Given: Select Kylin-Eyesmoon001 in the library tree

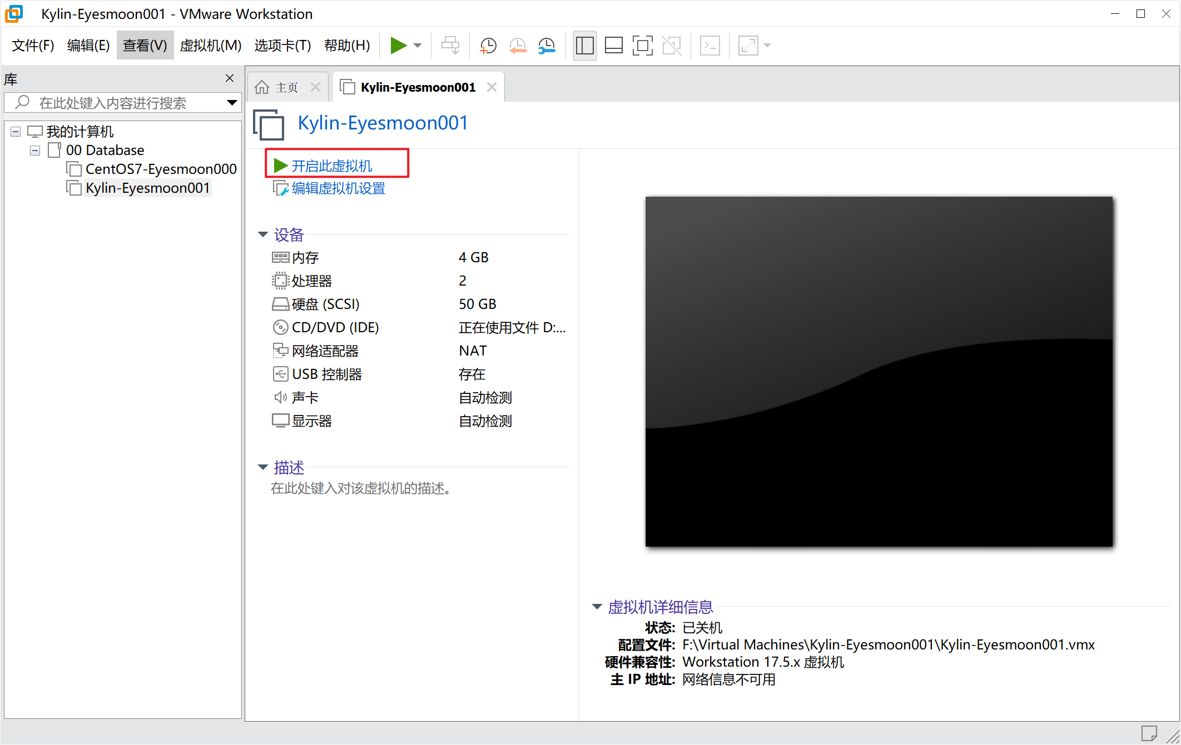Looking at the screenshot, I should pyautogui.click(x=147, y=188).
